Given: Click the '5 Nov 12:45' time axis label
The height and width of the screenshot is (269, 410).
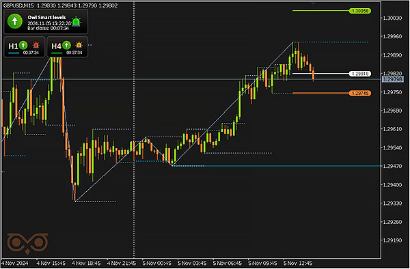Looking at the screenshot, I should point(298,263).
